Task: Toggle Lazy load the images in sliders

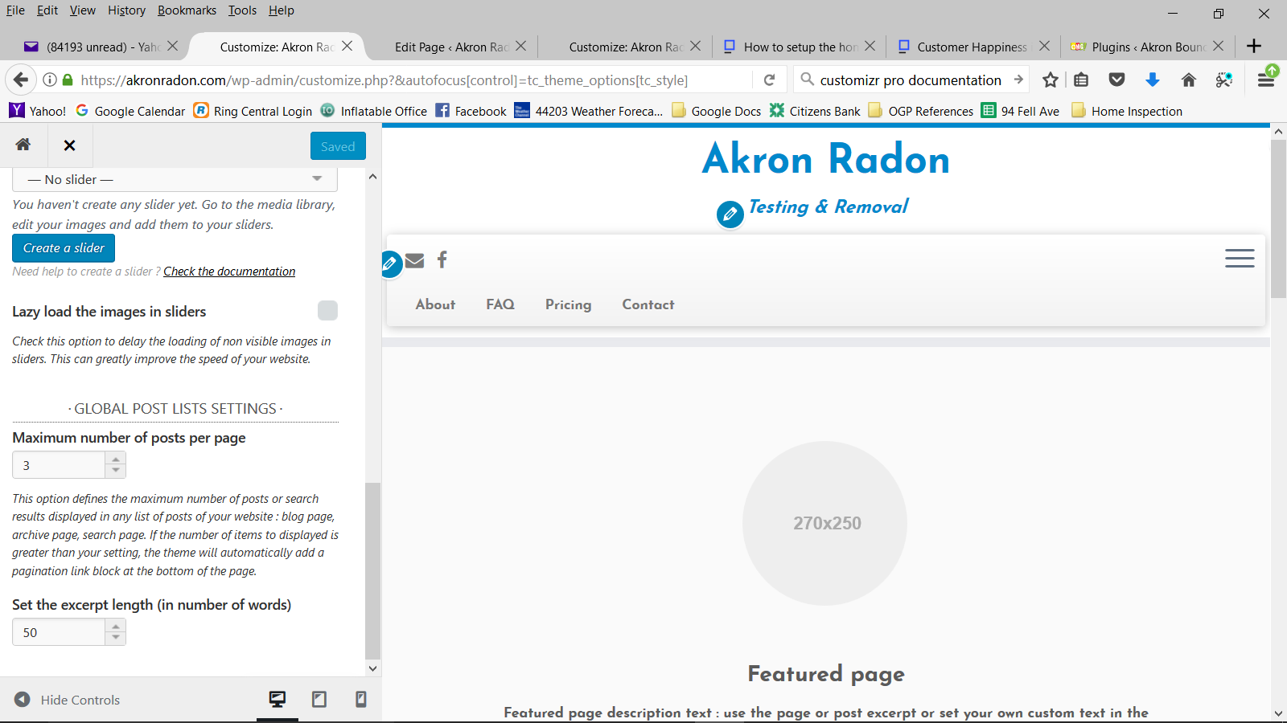Action: (327, 311)
